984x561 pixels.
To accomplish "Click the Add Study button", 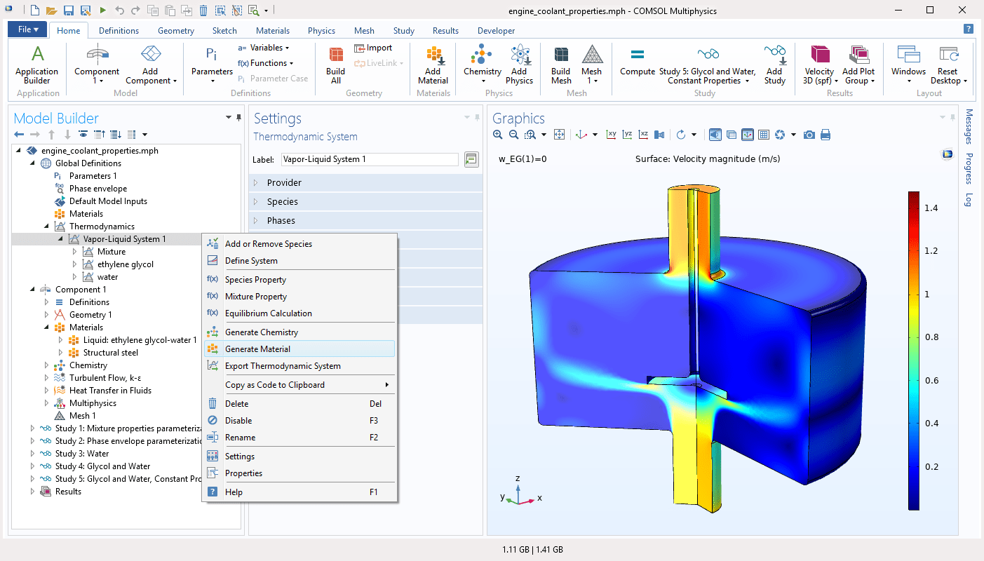I will (x=774, y=63).
